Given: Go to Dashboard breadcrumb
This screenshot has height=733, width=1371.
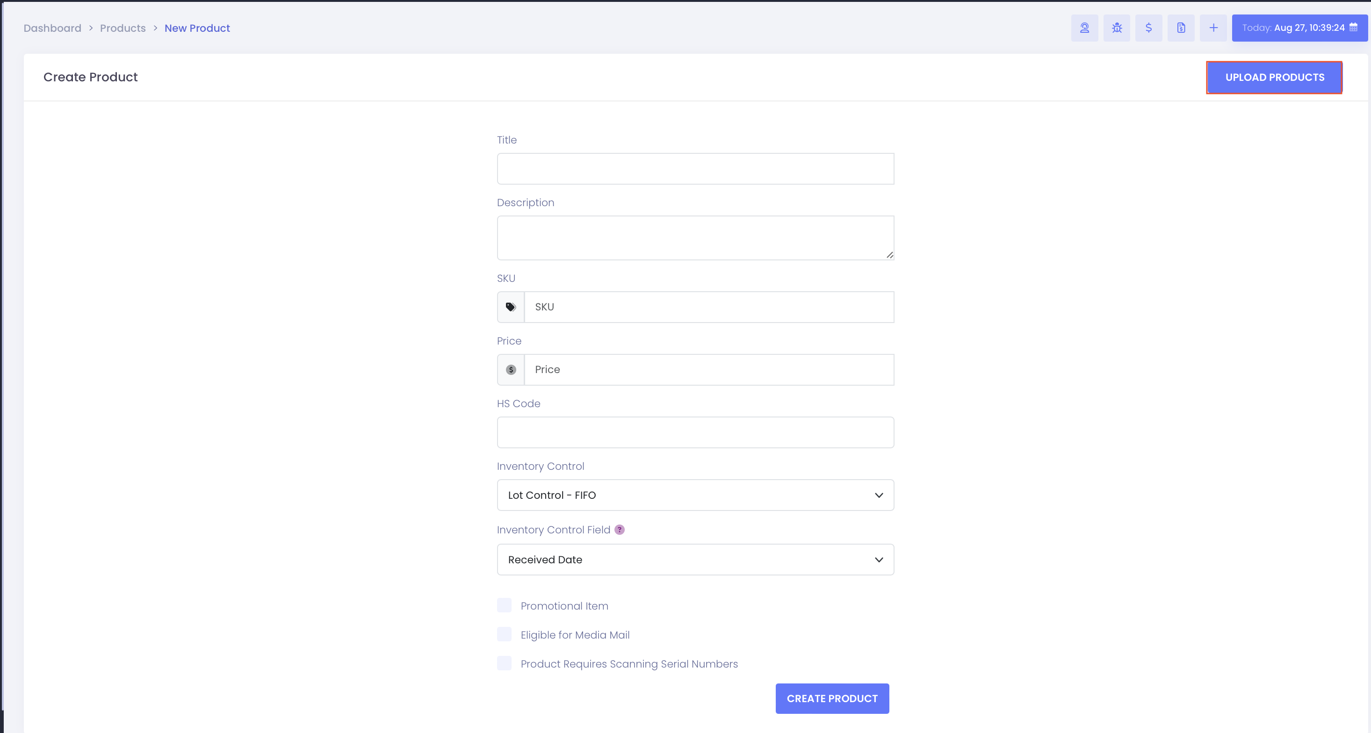Looking at the screenshot, I should point(52,28).
